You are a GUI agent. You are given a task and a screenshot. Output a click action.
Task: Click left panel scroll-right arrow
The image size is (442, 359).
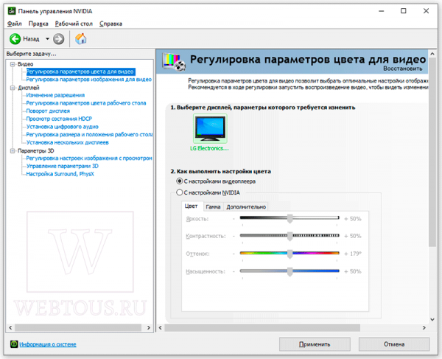[x=149, y=328]
